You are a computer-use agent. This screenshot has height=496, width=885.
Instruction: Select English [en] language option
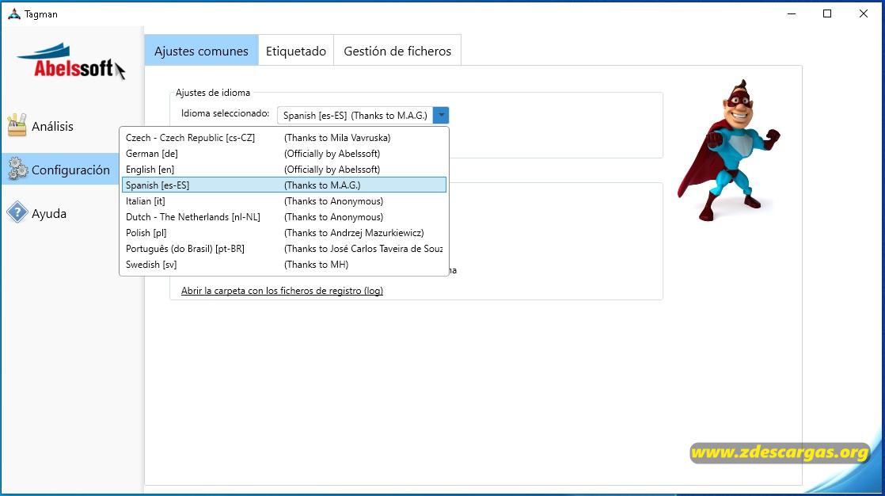click(284, 170)
